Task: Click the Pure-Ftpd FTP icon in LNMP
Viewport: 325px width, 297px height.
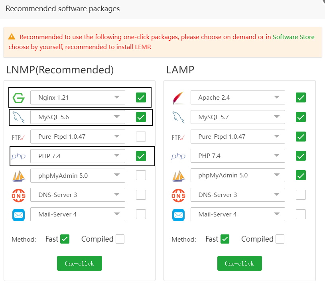Action: click(x=19, y=137)
